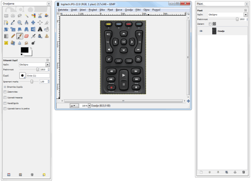This screenshot has height=181, width=251.
Task: Click the brush preview button for Čopič
Action: [x=23, y=75]
